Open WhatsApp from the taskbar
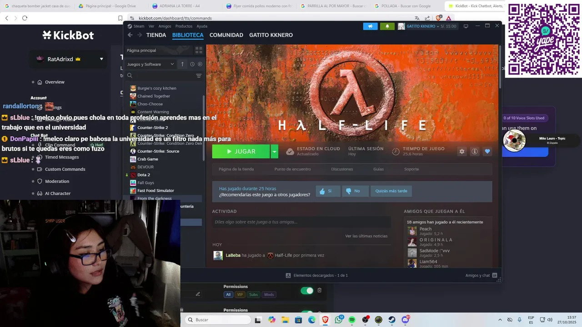582x327 pixels. [339, 320]
